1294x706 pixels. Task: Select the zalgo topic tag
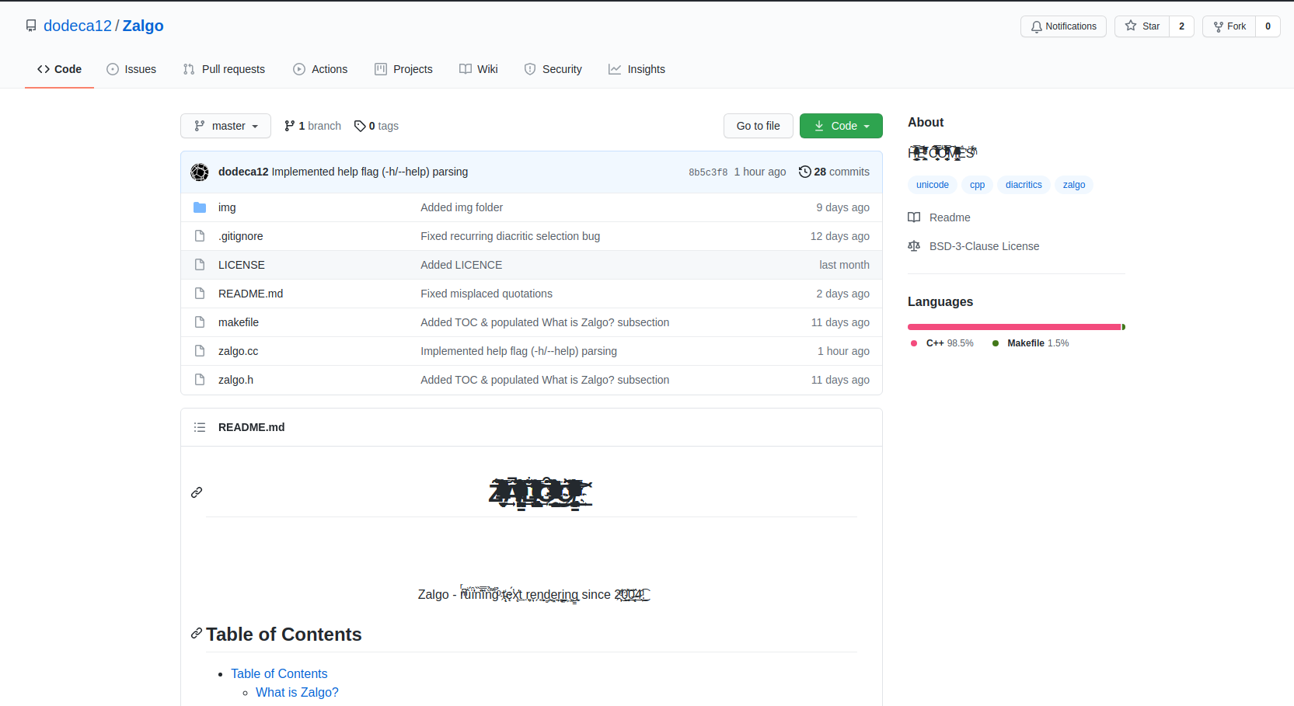point(1074,185)
